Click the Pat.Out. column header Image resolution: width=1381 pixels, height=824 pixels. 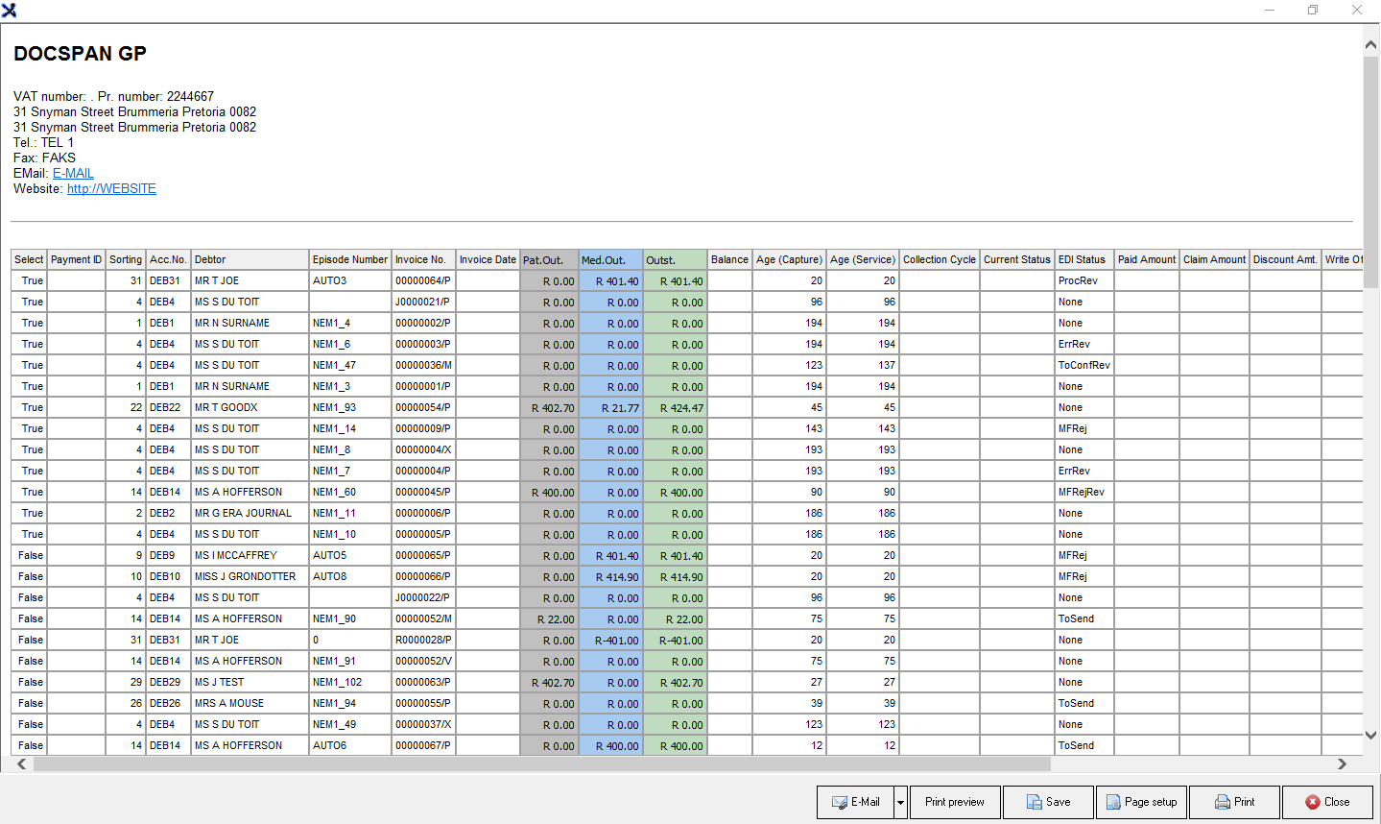(x=549, y=260)
